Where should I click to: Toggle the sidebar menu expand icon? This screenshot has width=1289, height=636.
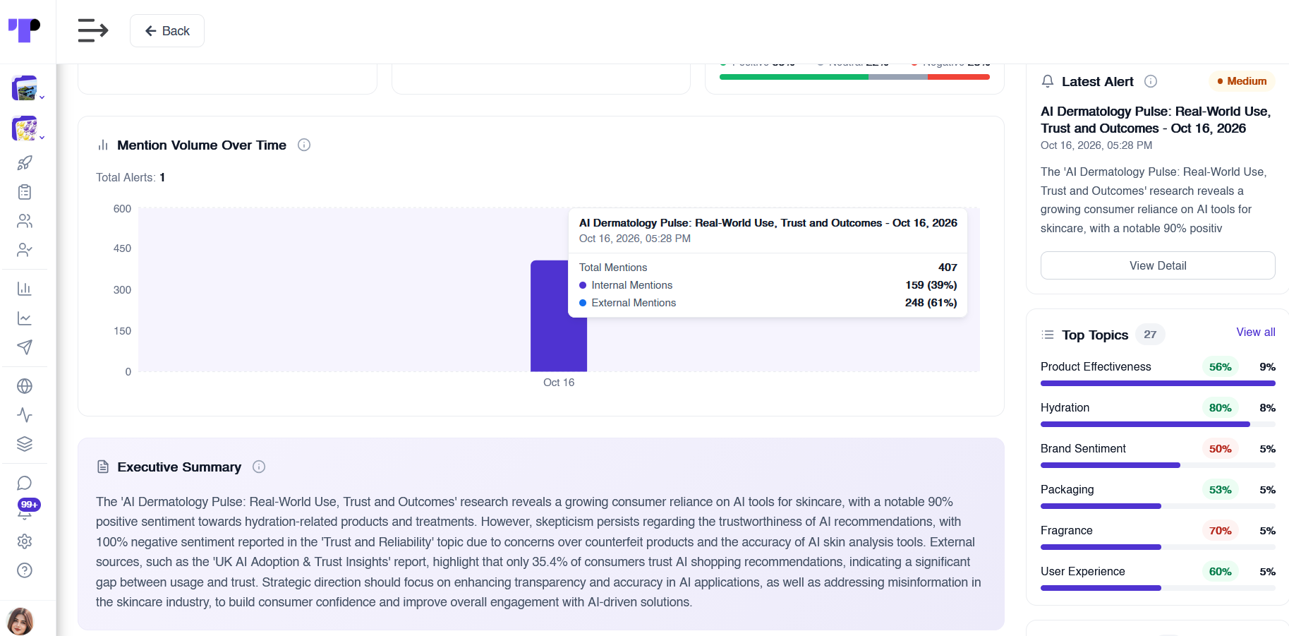tap(93, 30)
